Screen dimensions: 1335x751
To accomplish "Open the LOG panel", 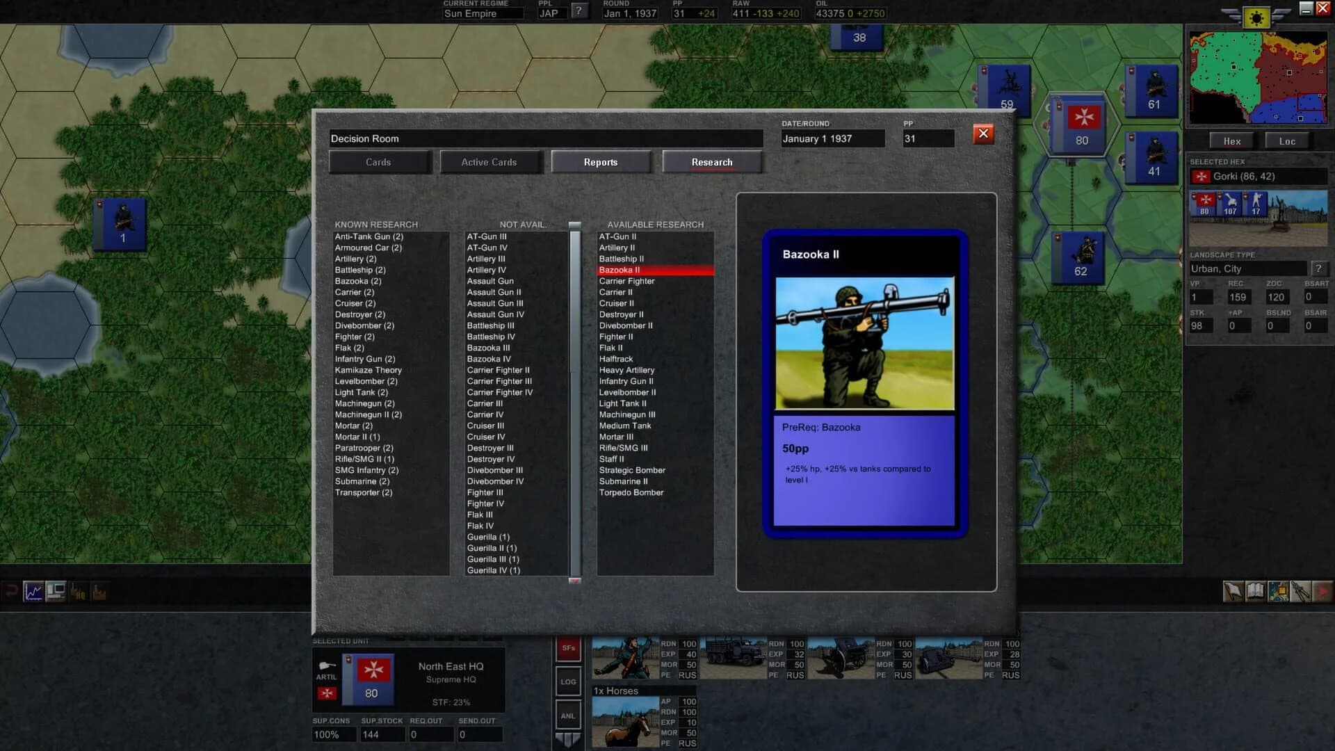I will click(x=569, y=681).
